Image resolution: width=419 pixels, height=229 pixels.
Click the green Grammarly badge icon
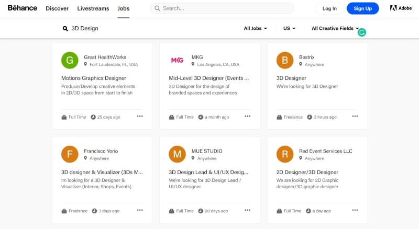coord(362,32)
